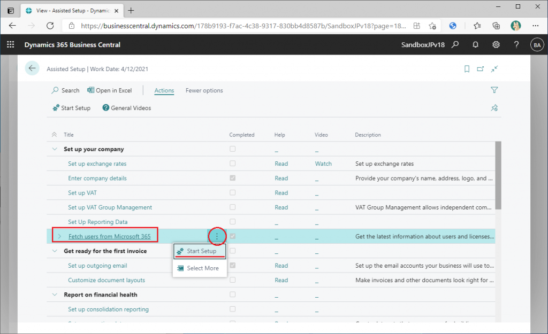Open the browser collections icon
The height and width of the screenshot is (334, 548).
coord(496,26)
